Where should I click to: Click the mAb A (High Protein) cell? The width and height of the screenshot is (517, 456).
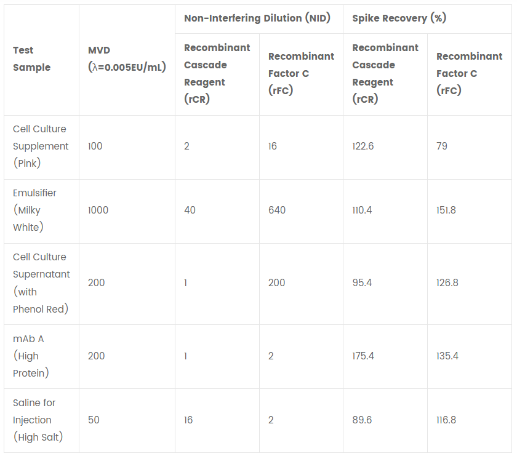tap(31, 356)
